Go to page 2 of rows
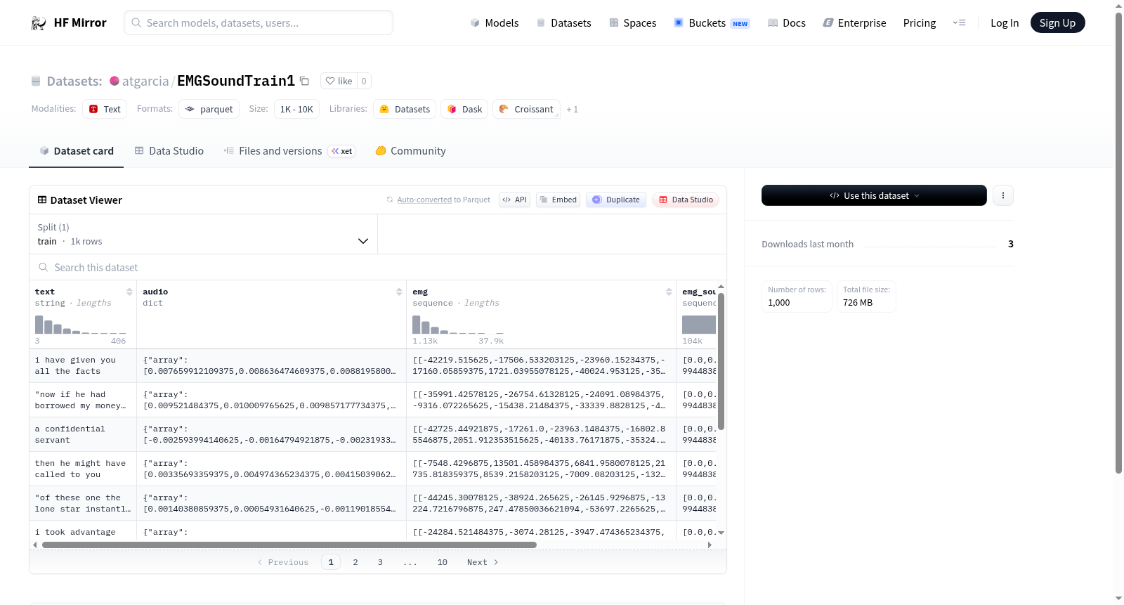This screenshot has width=1124, height=605. click(x=355, y=562)
